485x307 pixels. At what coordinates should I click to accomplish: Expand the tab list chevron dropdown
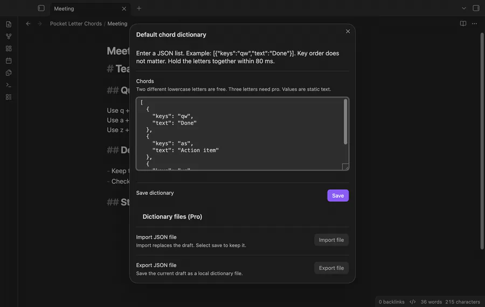pos(463,8)
